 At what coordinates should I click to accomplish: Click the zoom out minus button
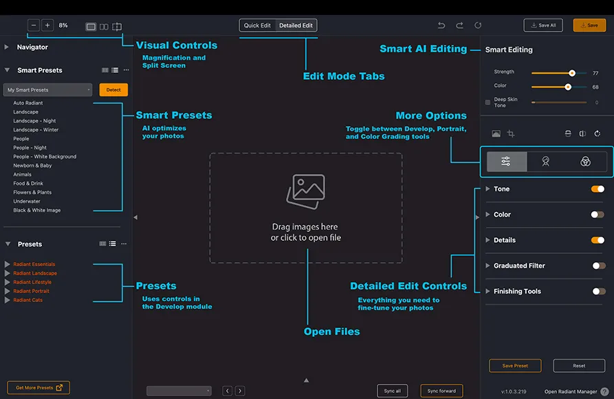tap(34, 25)
